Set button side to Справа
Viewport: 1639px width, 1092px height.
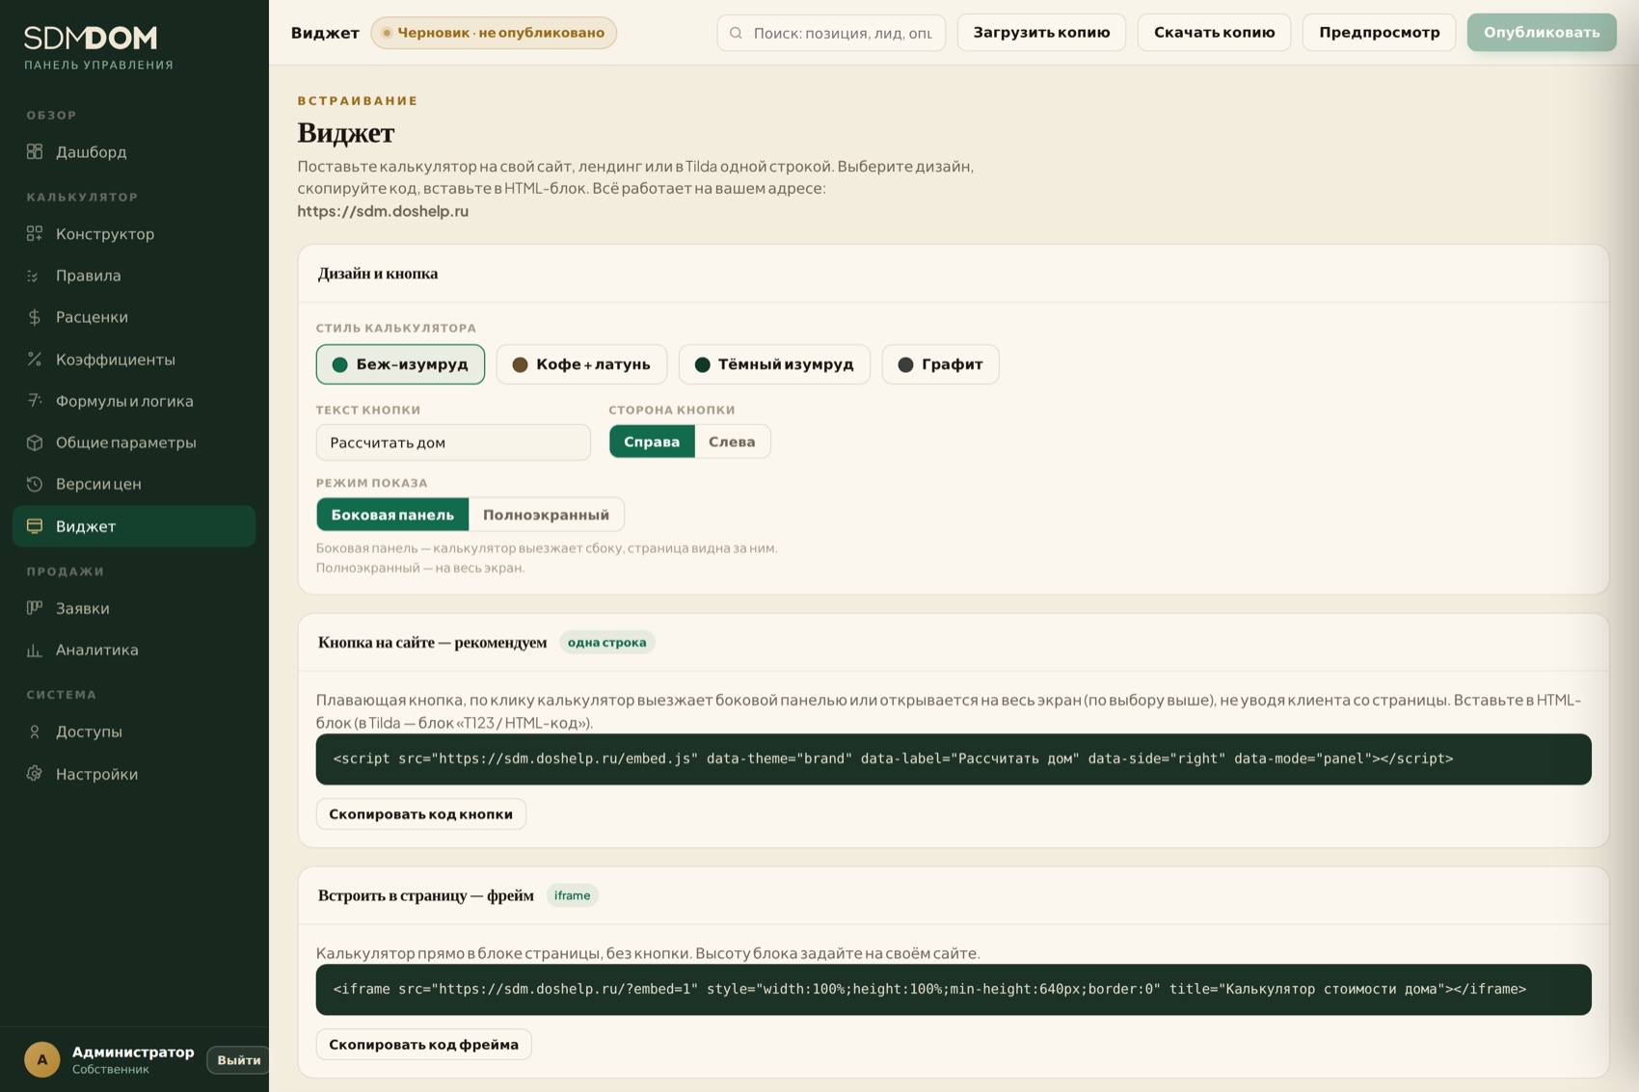pos(652,441)
